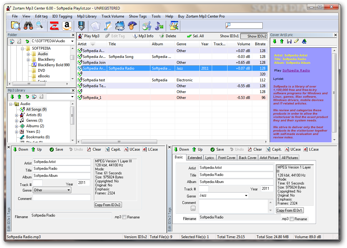Viewport: 347px width, 248px height.
Task: Click UCase in ID3v1 tag editor
Action: click(132, 149)
